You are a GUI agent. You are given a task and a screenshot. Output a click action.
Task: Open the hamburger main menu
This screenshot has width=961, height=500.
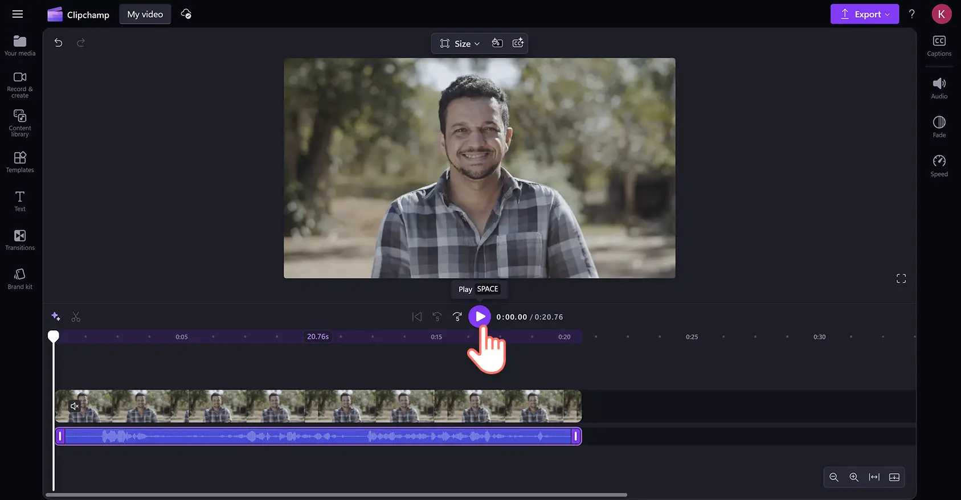pos(18,14)
